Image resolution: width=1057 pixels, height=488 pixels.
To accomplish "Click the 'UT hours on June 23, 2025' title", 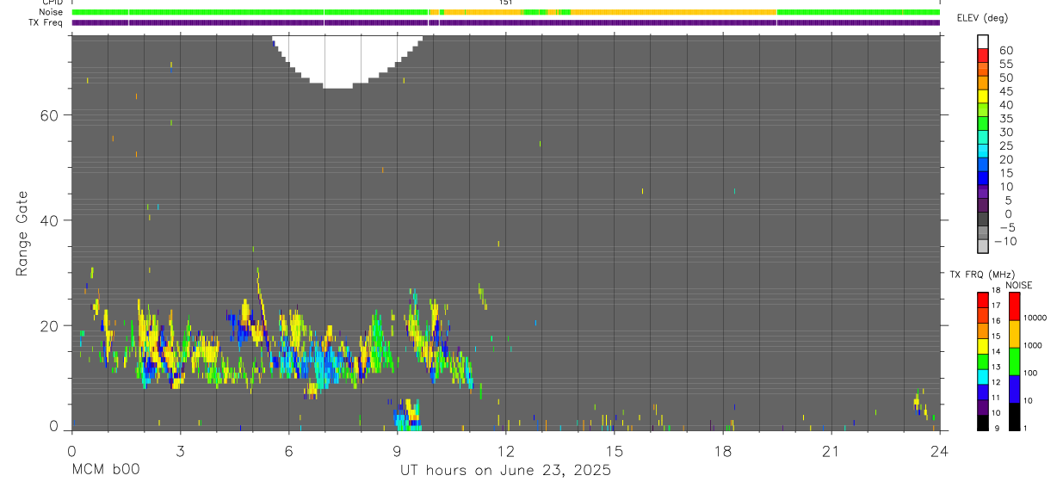I will (x=505, y=470).
